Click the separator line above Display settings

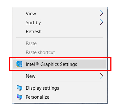tap(60, 82)
